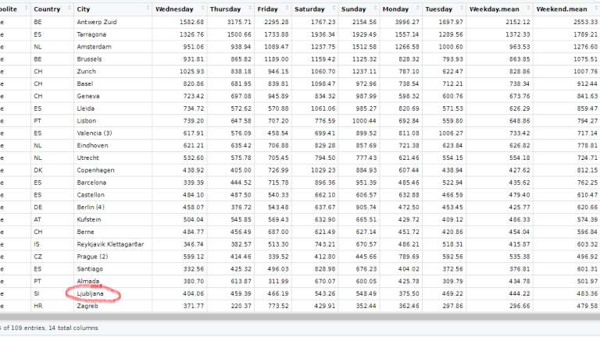The height and width of the screenshot is (337, 600).
Task: Click the Weekend.mean value 2553.33
Action: coord(582,22)
